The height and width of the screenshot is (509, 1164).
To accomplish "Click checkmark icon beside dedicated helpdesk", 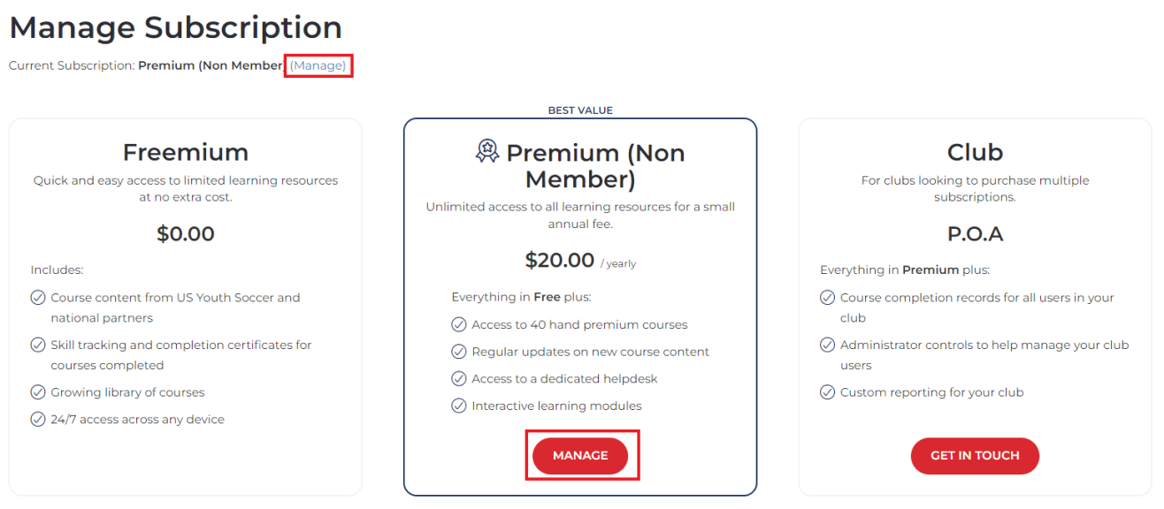I will pyautogui.click(x=459, y=379).
